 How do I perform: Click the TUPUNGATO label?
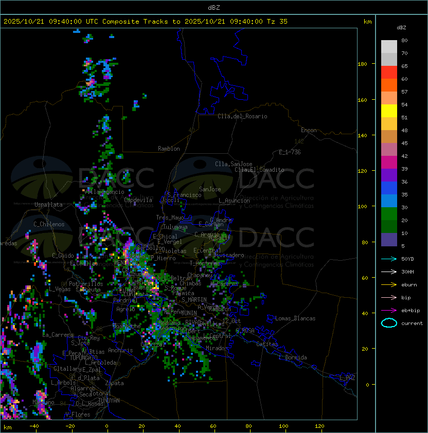[x=83, y=357]
